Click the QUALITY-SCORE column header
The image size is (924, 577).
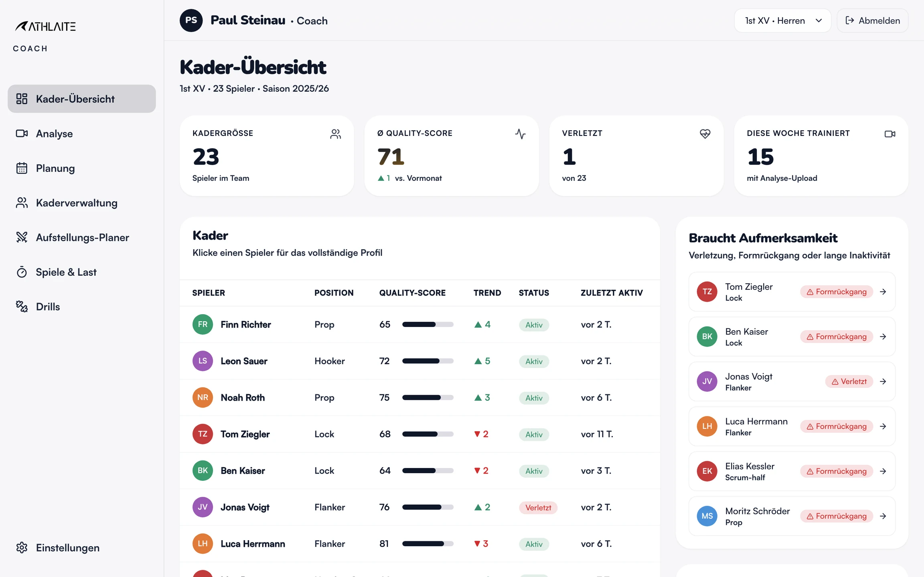click(x=412, y=293)
